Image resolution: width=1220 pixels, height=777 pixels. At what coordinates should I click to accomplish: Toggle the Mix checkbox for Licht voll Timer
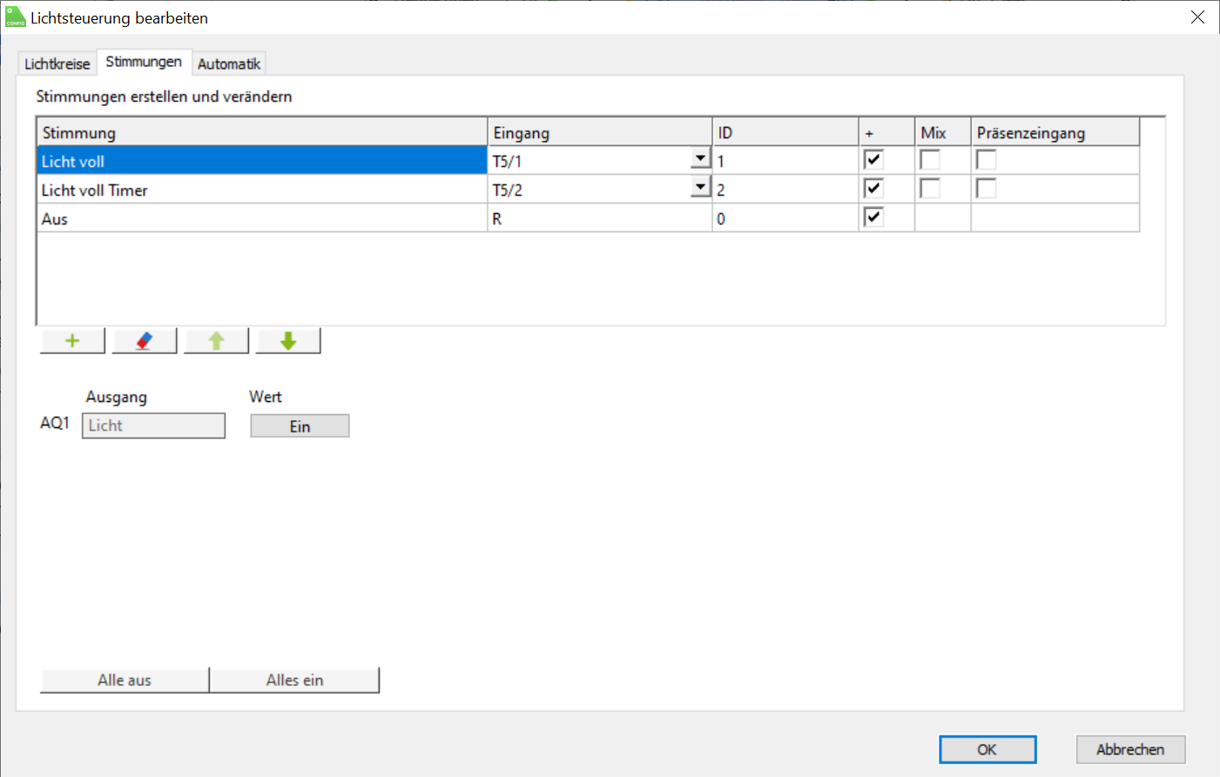pyautogui.click(x=930, y=189)
